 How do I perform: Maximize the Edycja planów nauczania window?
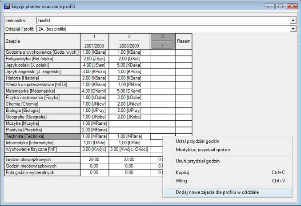pos(281,7)
